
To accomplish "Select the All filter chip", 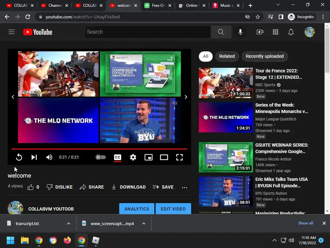I will click(x=206, y=56).
